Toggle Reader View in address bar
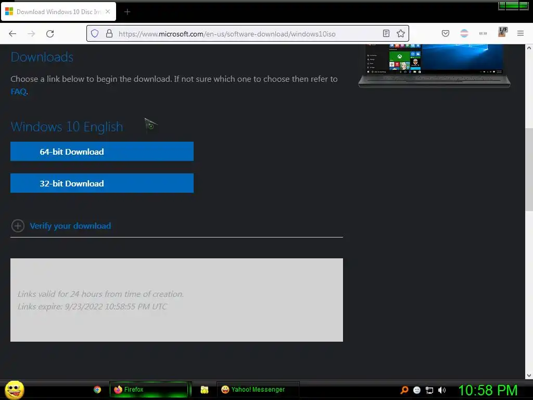Screen dimensions: 533x400 (x=386, y=33)
